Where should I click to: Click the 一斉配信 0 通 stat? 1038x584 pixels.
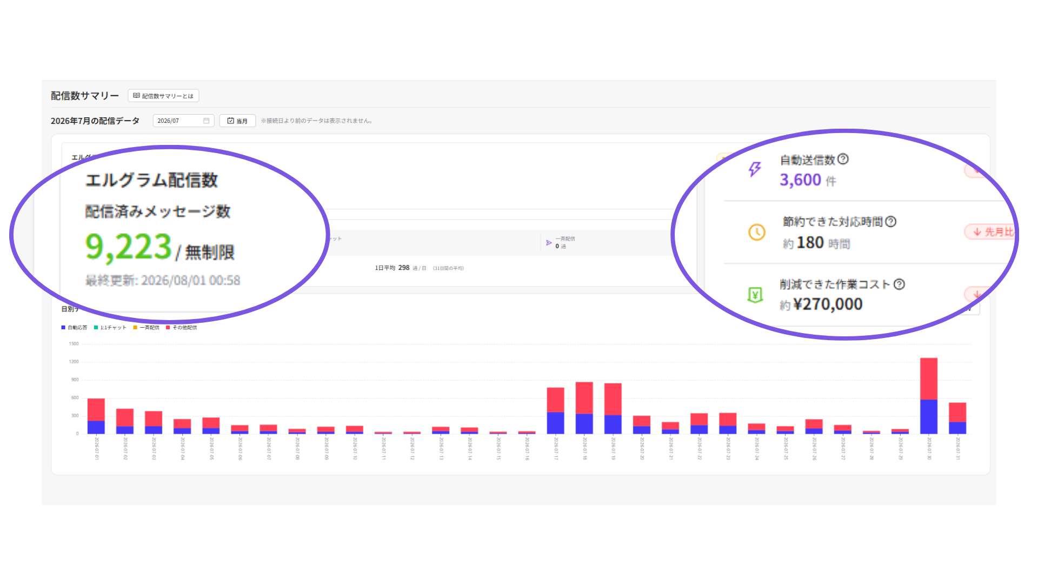[561, 243]
